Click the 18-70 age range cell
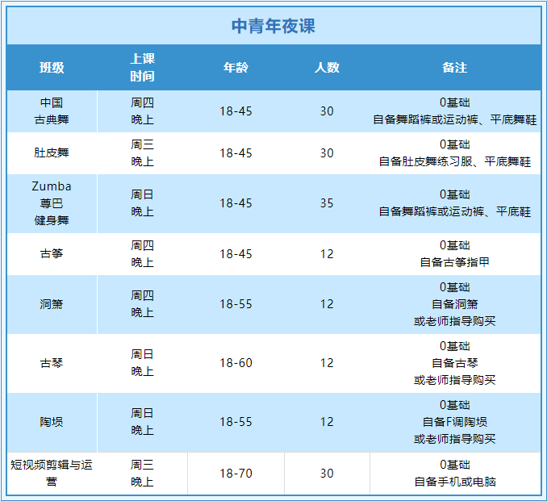The height and width of the screenshot is (501, 547). pyautogui.click(x=236, y=473)
